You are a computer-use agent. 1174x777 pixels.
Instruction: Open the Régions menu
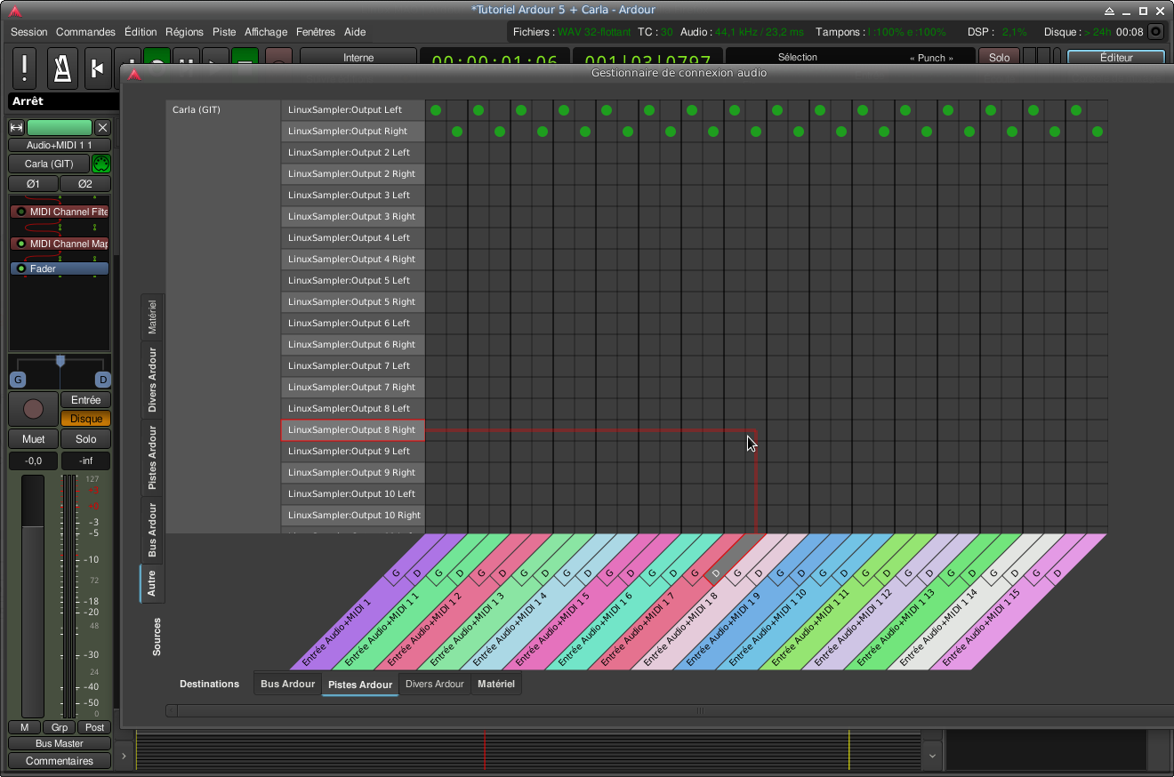pyautogui.click(x=184, y=32)
